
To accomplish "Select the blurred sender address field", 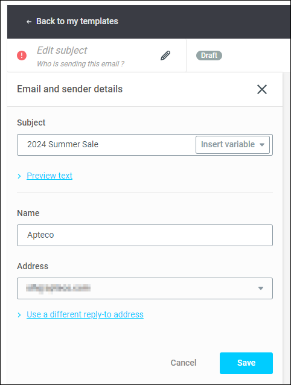I will tap(145, 288).
